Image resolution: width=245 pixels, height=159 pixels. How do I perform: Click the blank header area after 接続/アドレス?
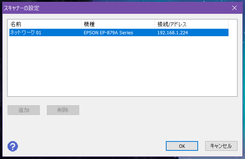click(x=233, y=24)
